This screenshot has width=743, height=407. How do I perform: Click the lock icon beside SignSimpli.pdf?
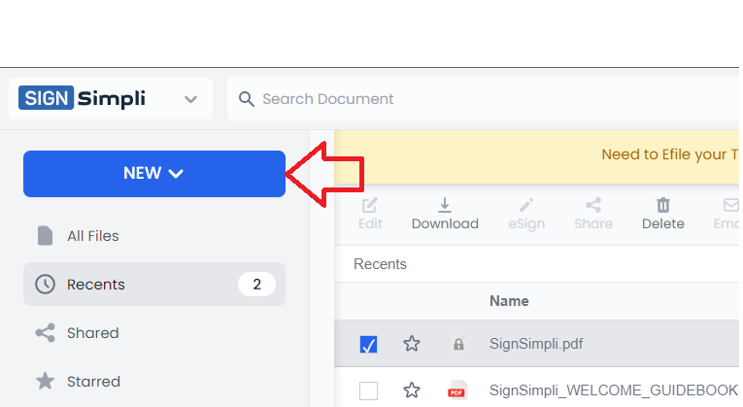point(457,344)
